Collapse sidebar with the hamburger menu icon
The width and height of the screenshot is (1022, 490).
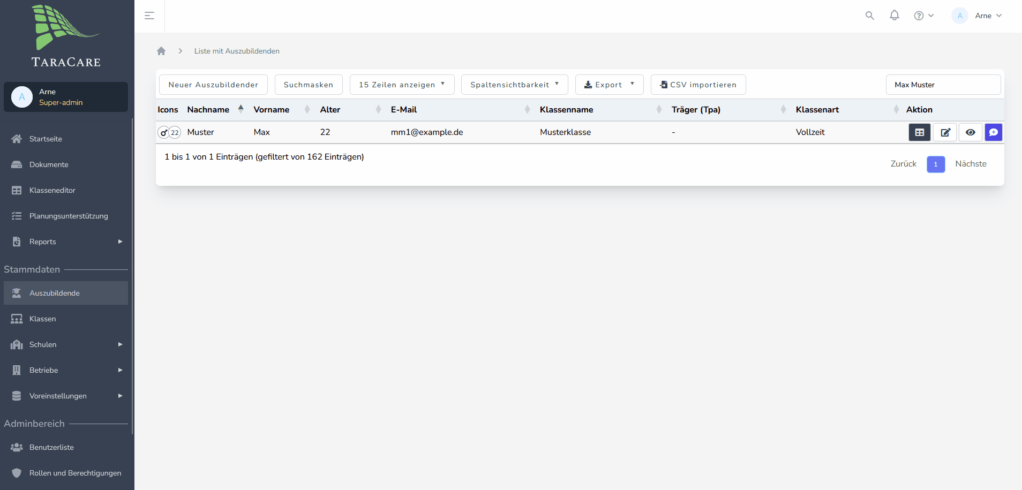pyautogui.click(x=149, y=16)
